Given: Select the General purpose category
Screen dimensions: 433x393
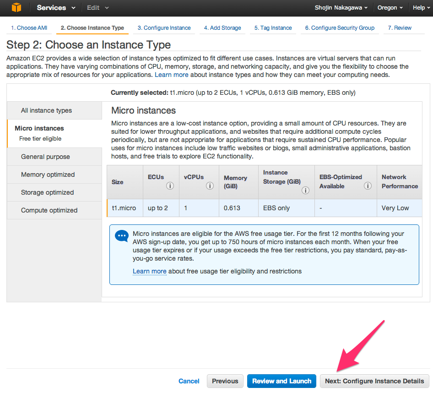Looking at the screenshot, I should pyautogui.click(x=54, y=157).
